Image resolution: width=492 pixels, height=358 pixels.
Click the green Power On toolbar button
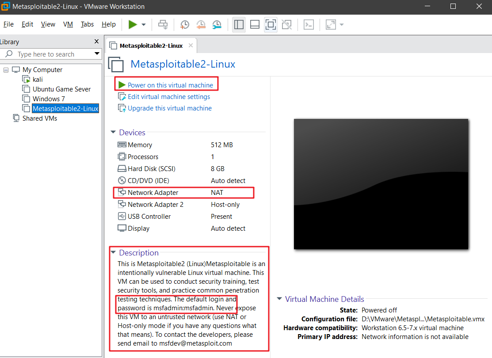click(133, 24)
